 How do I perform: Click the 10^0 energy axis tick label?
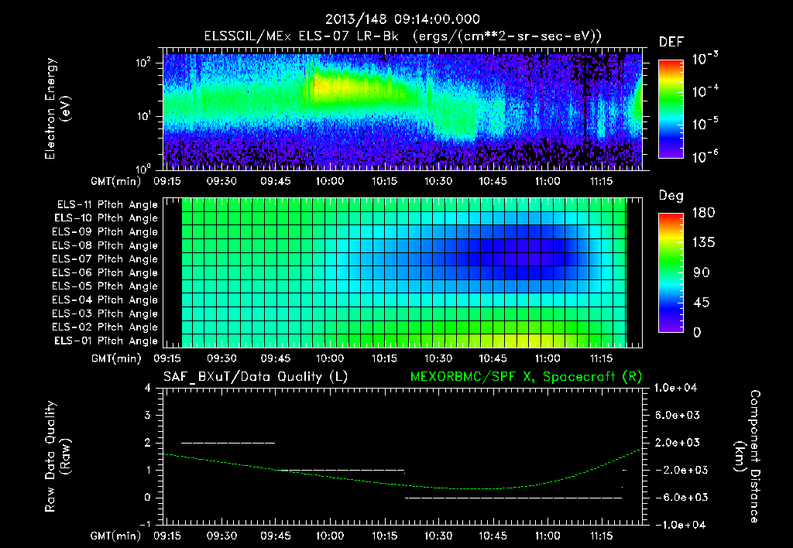[x=143, y=168]
